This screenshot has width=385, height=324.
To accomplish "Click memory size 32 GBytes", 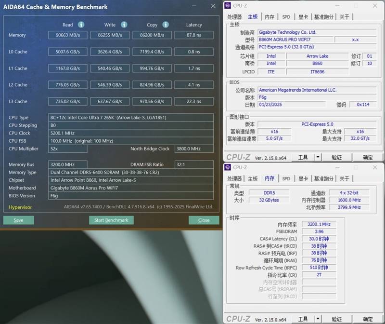I will point(269,200).
